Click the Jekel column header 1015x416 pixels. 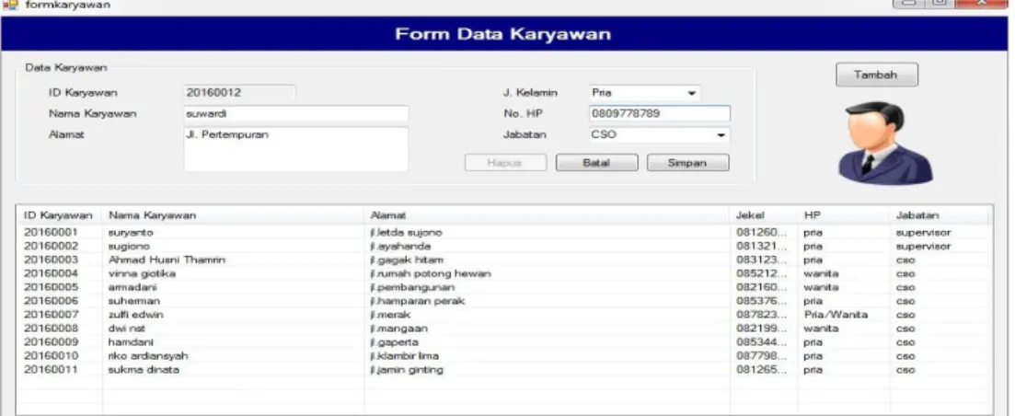click(x=763, y=214)
